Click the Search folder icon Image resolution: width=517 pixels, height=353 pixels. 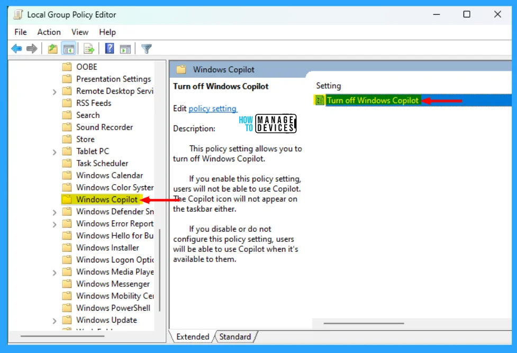(x=67, y=115)
